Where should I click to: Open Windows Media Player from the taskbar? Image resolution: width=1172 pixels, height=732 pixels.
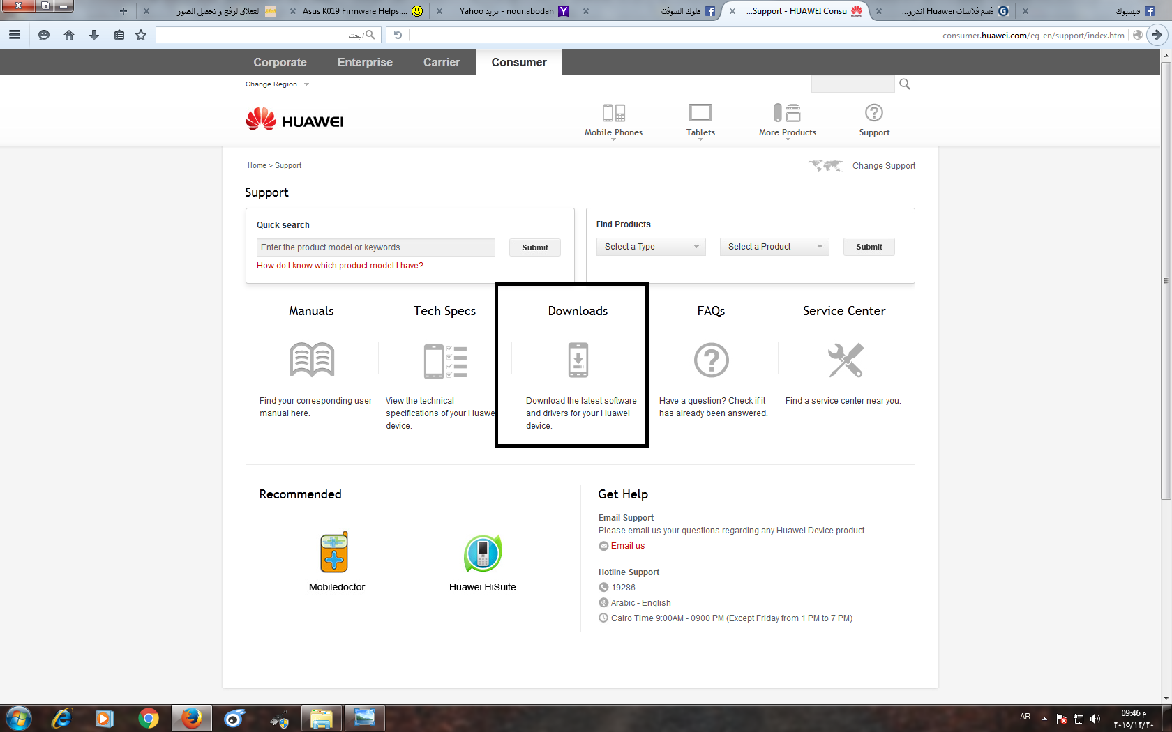pos(105,718)
